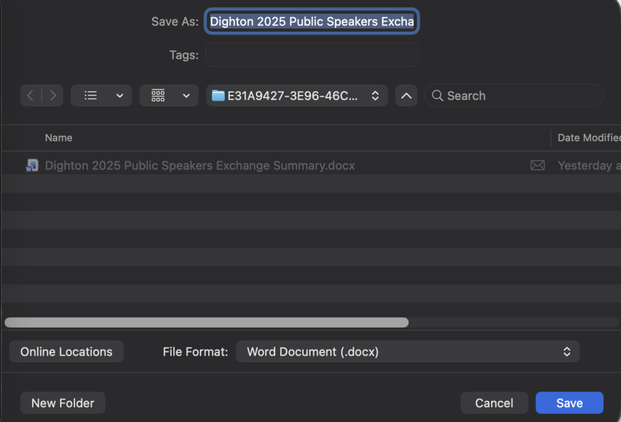Sort by the Name column header
The width and height of the screenshot is (621, 422).
click(59, 138)
